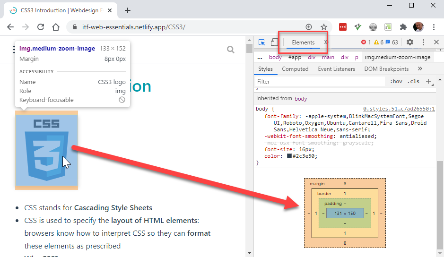Select #app in the DOM breadcrumb
This screenshot has height=257, width=444.
295,58
